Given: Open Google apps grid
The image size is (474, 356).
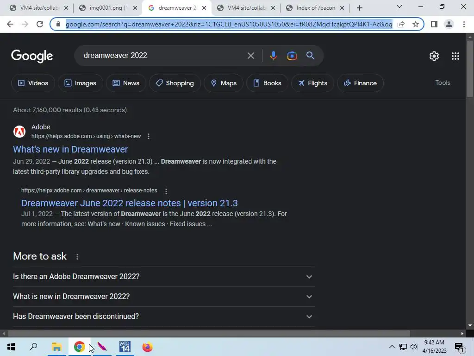Looking at the screenshot, I should 455,56.
